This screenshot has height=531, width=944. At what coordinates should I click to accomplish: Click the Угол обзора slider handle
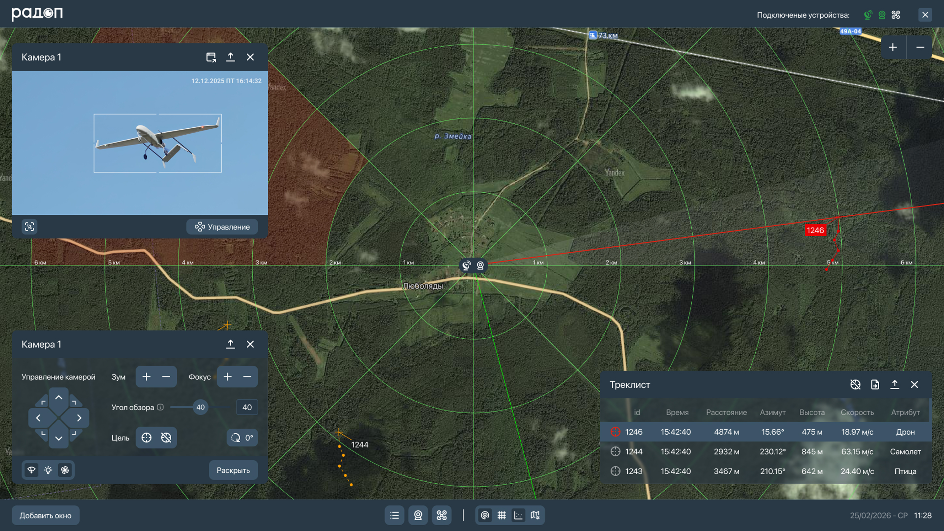coord(200,407)
